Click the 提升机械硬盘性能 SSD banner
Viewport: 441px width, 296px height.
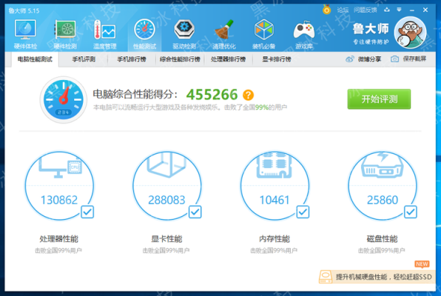pyautogui.click(x=377, y=277)
